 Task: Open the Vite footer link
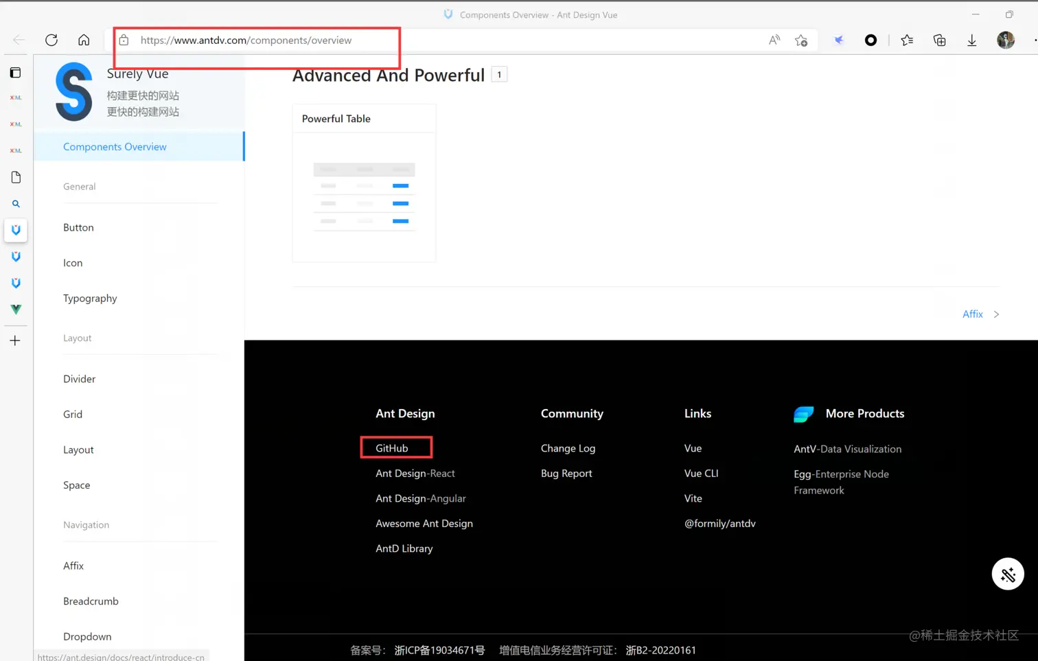[693, 498]
